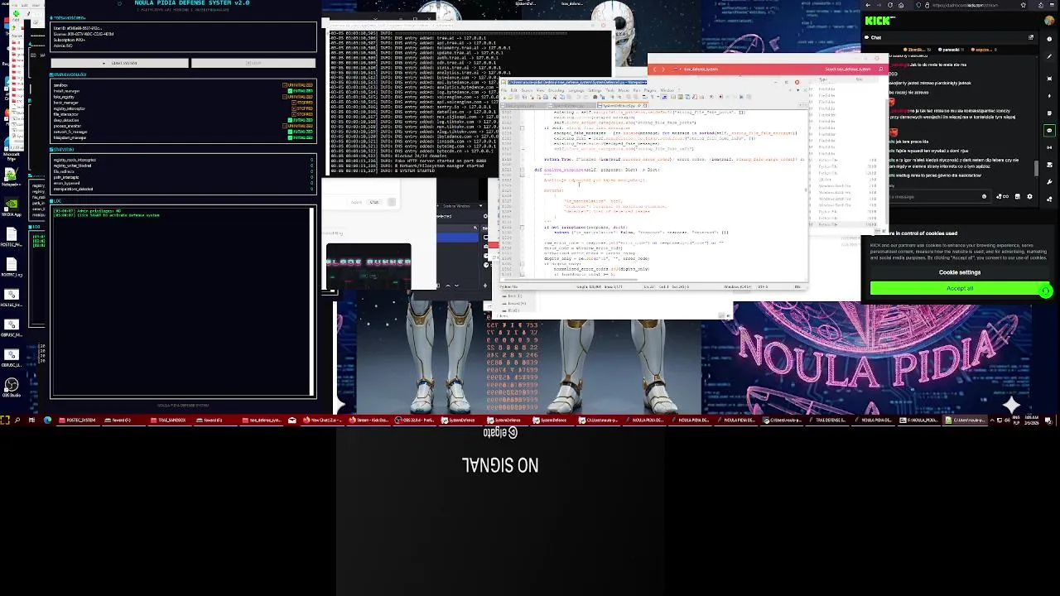The height and width of the screenshot is (596, 1060).
Task: Select the install_manager module row
Action: tap(183, 91)
